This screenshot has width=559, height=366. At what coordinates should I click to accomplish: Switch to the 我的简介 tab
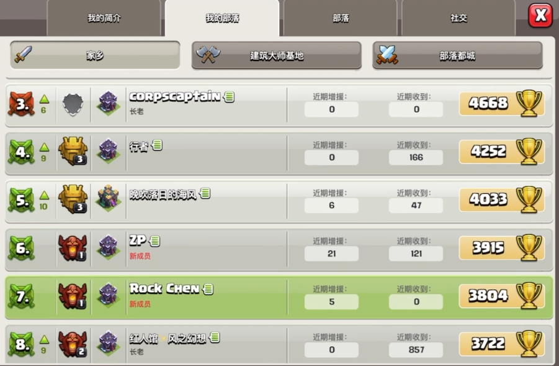click(104, 18)
